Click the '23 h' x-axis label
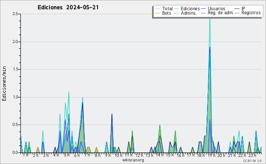This screenshot has height=164, width=266. [x=252, y=155]
